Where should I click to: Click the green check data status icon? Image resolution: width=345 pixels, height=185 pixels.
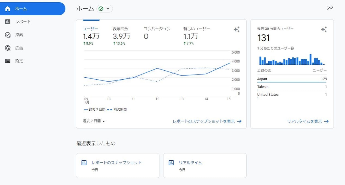coord(101,9)
